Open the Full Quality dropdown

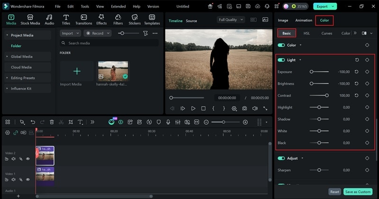231,20
